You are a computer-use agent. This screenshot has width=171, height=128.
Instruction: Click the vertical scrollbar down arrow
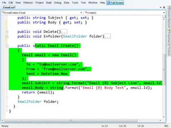click(x=164, y=117)
